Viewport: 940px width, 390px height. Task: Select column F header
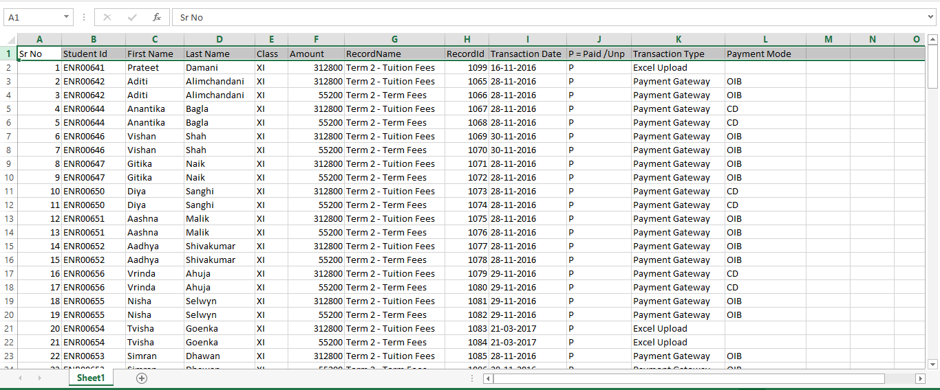tap(316, 39)
